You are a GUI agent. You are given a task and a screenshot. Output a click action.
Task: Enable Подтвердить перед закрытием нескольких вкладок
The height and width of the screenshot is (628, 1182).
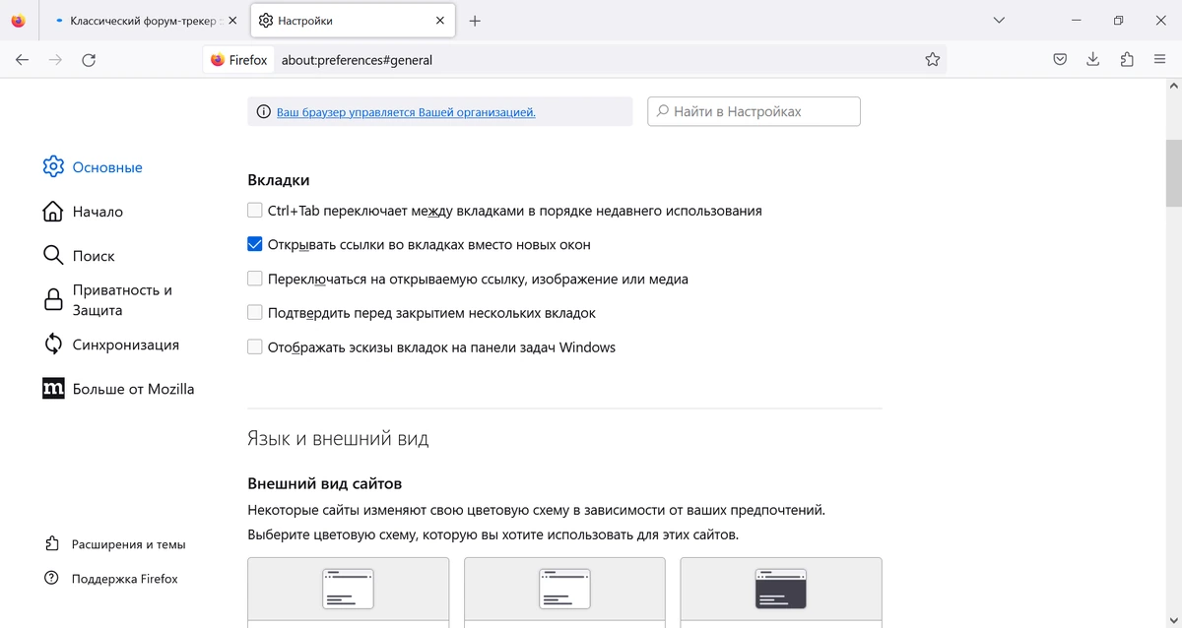tap(255, 313)
